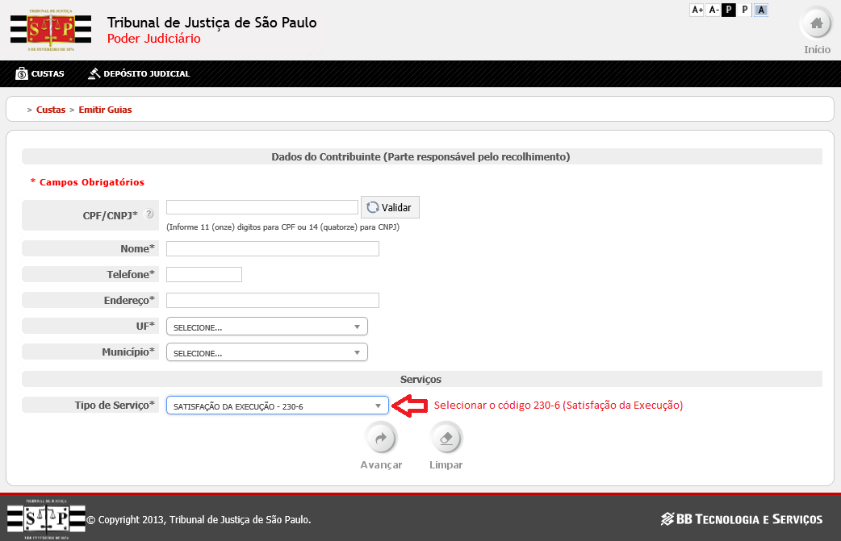This screenshot has width=841, height=541.
Task: Enable black high-contrast P theme
Action: click(729, 10)
